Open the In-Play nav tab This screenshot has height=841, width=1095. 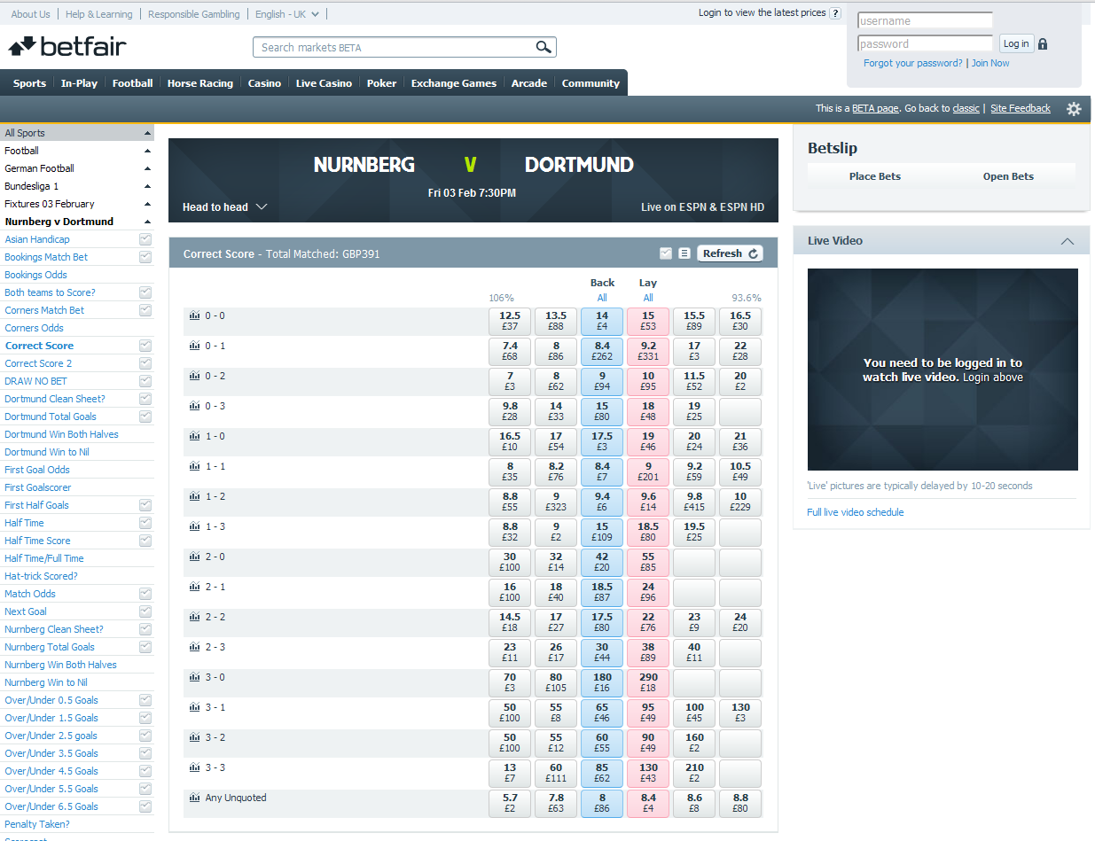[79, 83]
